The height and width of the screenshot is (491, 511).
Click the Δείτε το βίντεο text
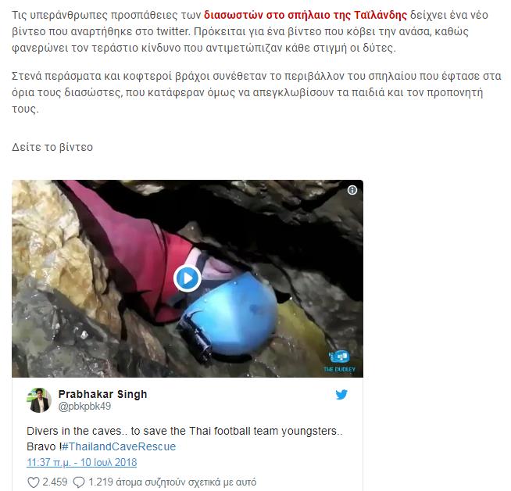click(x=52, y=147)
